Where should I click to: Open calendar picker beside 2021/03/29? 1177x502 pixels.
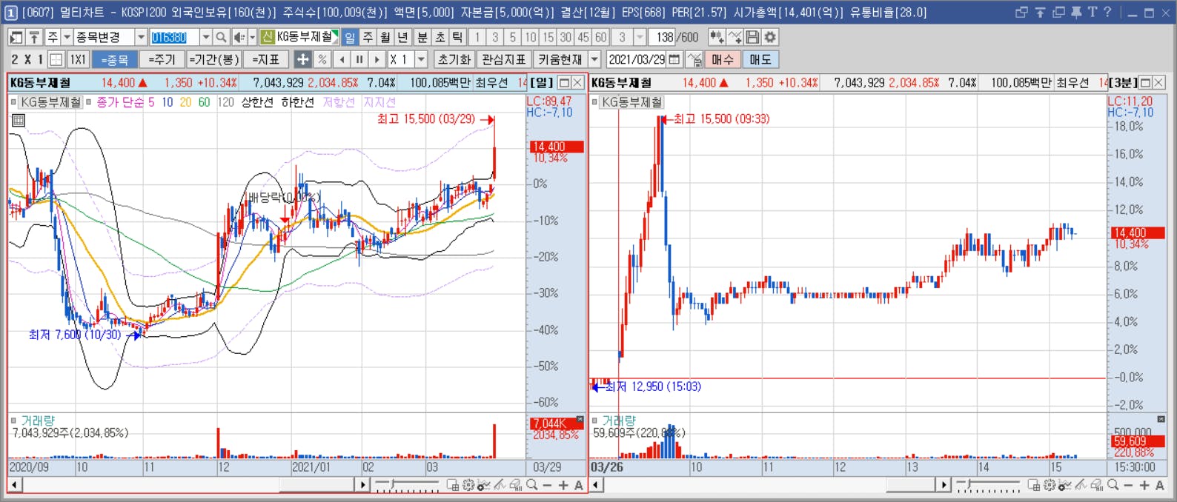pyautogui.click(x=674, y=59)
